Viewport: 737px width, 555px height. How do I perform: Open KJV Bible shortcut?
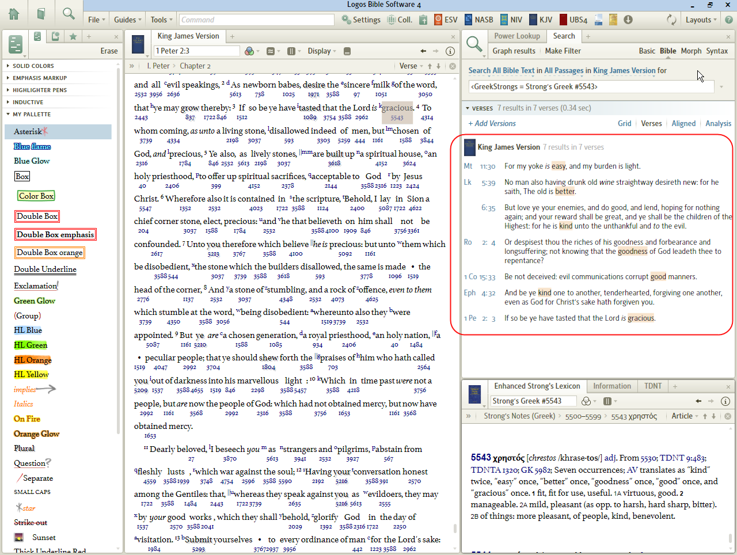click(x=541, y=20)
